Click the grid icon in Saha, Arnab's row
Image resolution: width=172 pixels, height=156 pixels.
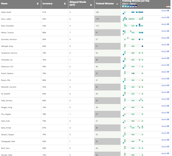coord(168,126)
